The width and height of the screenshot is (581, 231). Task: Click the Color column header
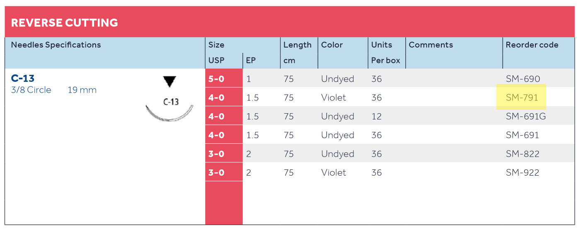(332, 45)
